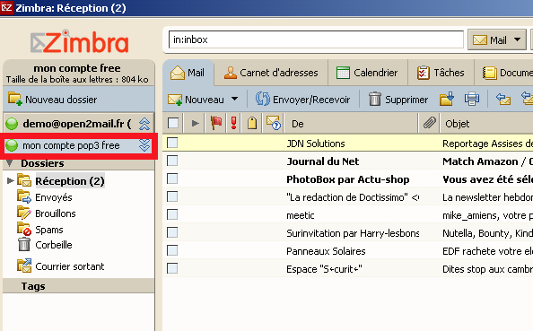Image resolution: width=533 pixels, height=331 pixels.
Task: Click the print icon in the toolbar
Action: pos(472,99)
